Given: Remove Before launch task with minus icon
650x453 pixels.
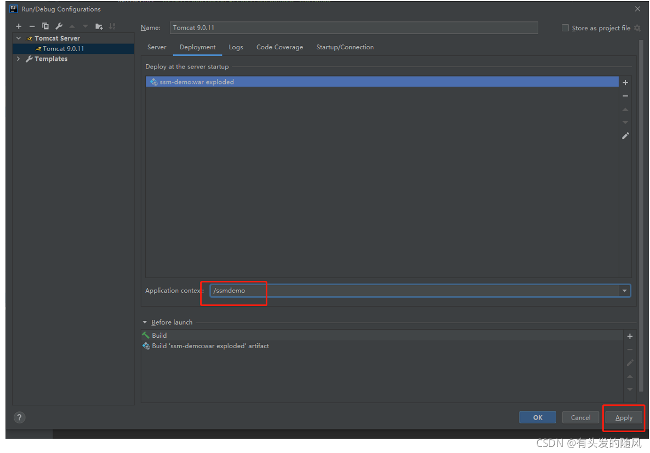Looking at the screenshot, I should click(630, 350).
